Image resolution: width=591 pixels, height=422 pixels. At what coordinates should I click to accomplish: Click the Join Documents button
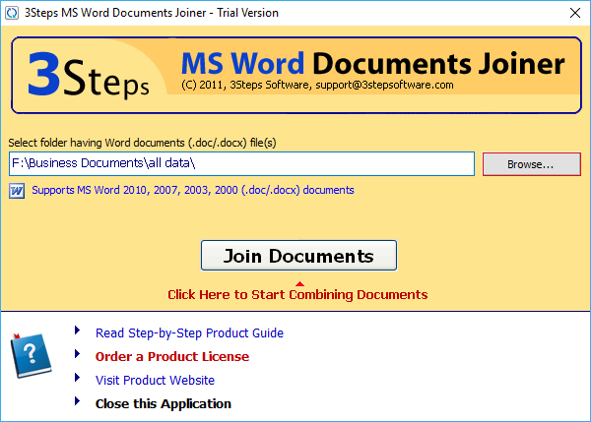click(x=298, y=255)
